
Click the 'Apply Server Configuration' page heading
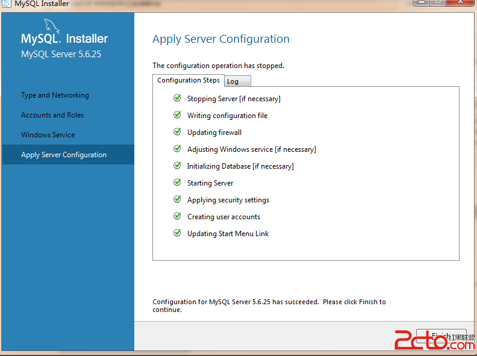click(221, 39)
